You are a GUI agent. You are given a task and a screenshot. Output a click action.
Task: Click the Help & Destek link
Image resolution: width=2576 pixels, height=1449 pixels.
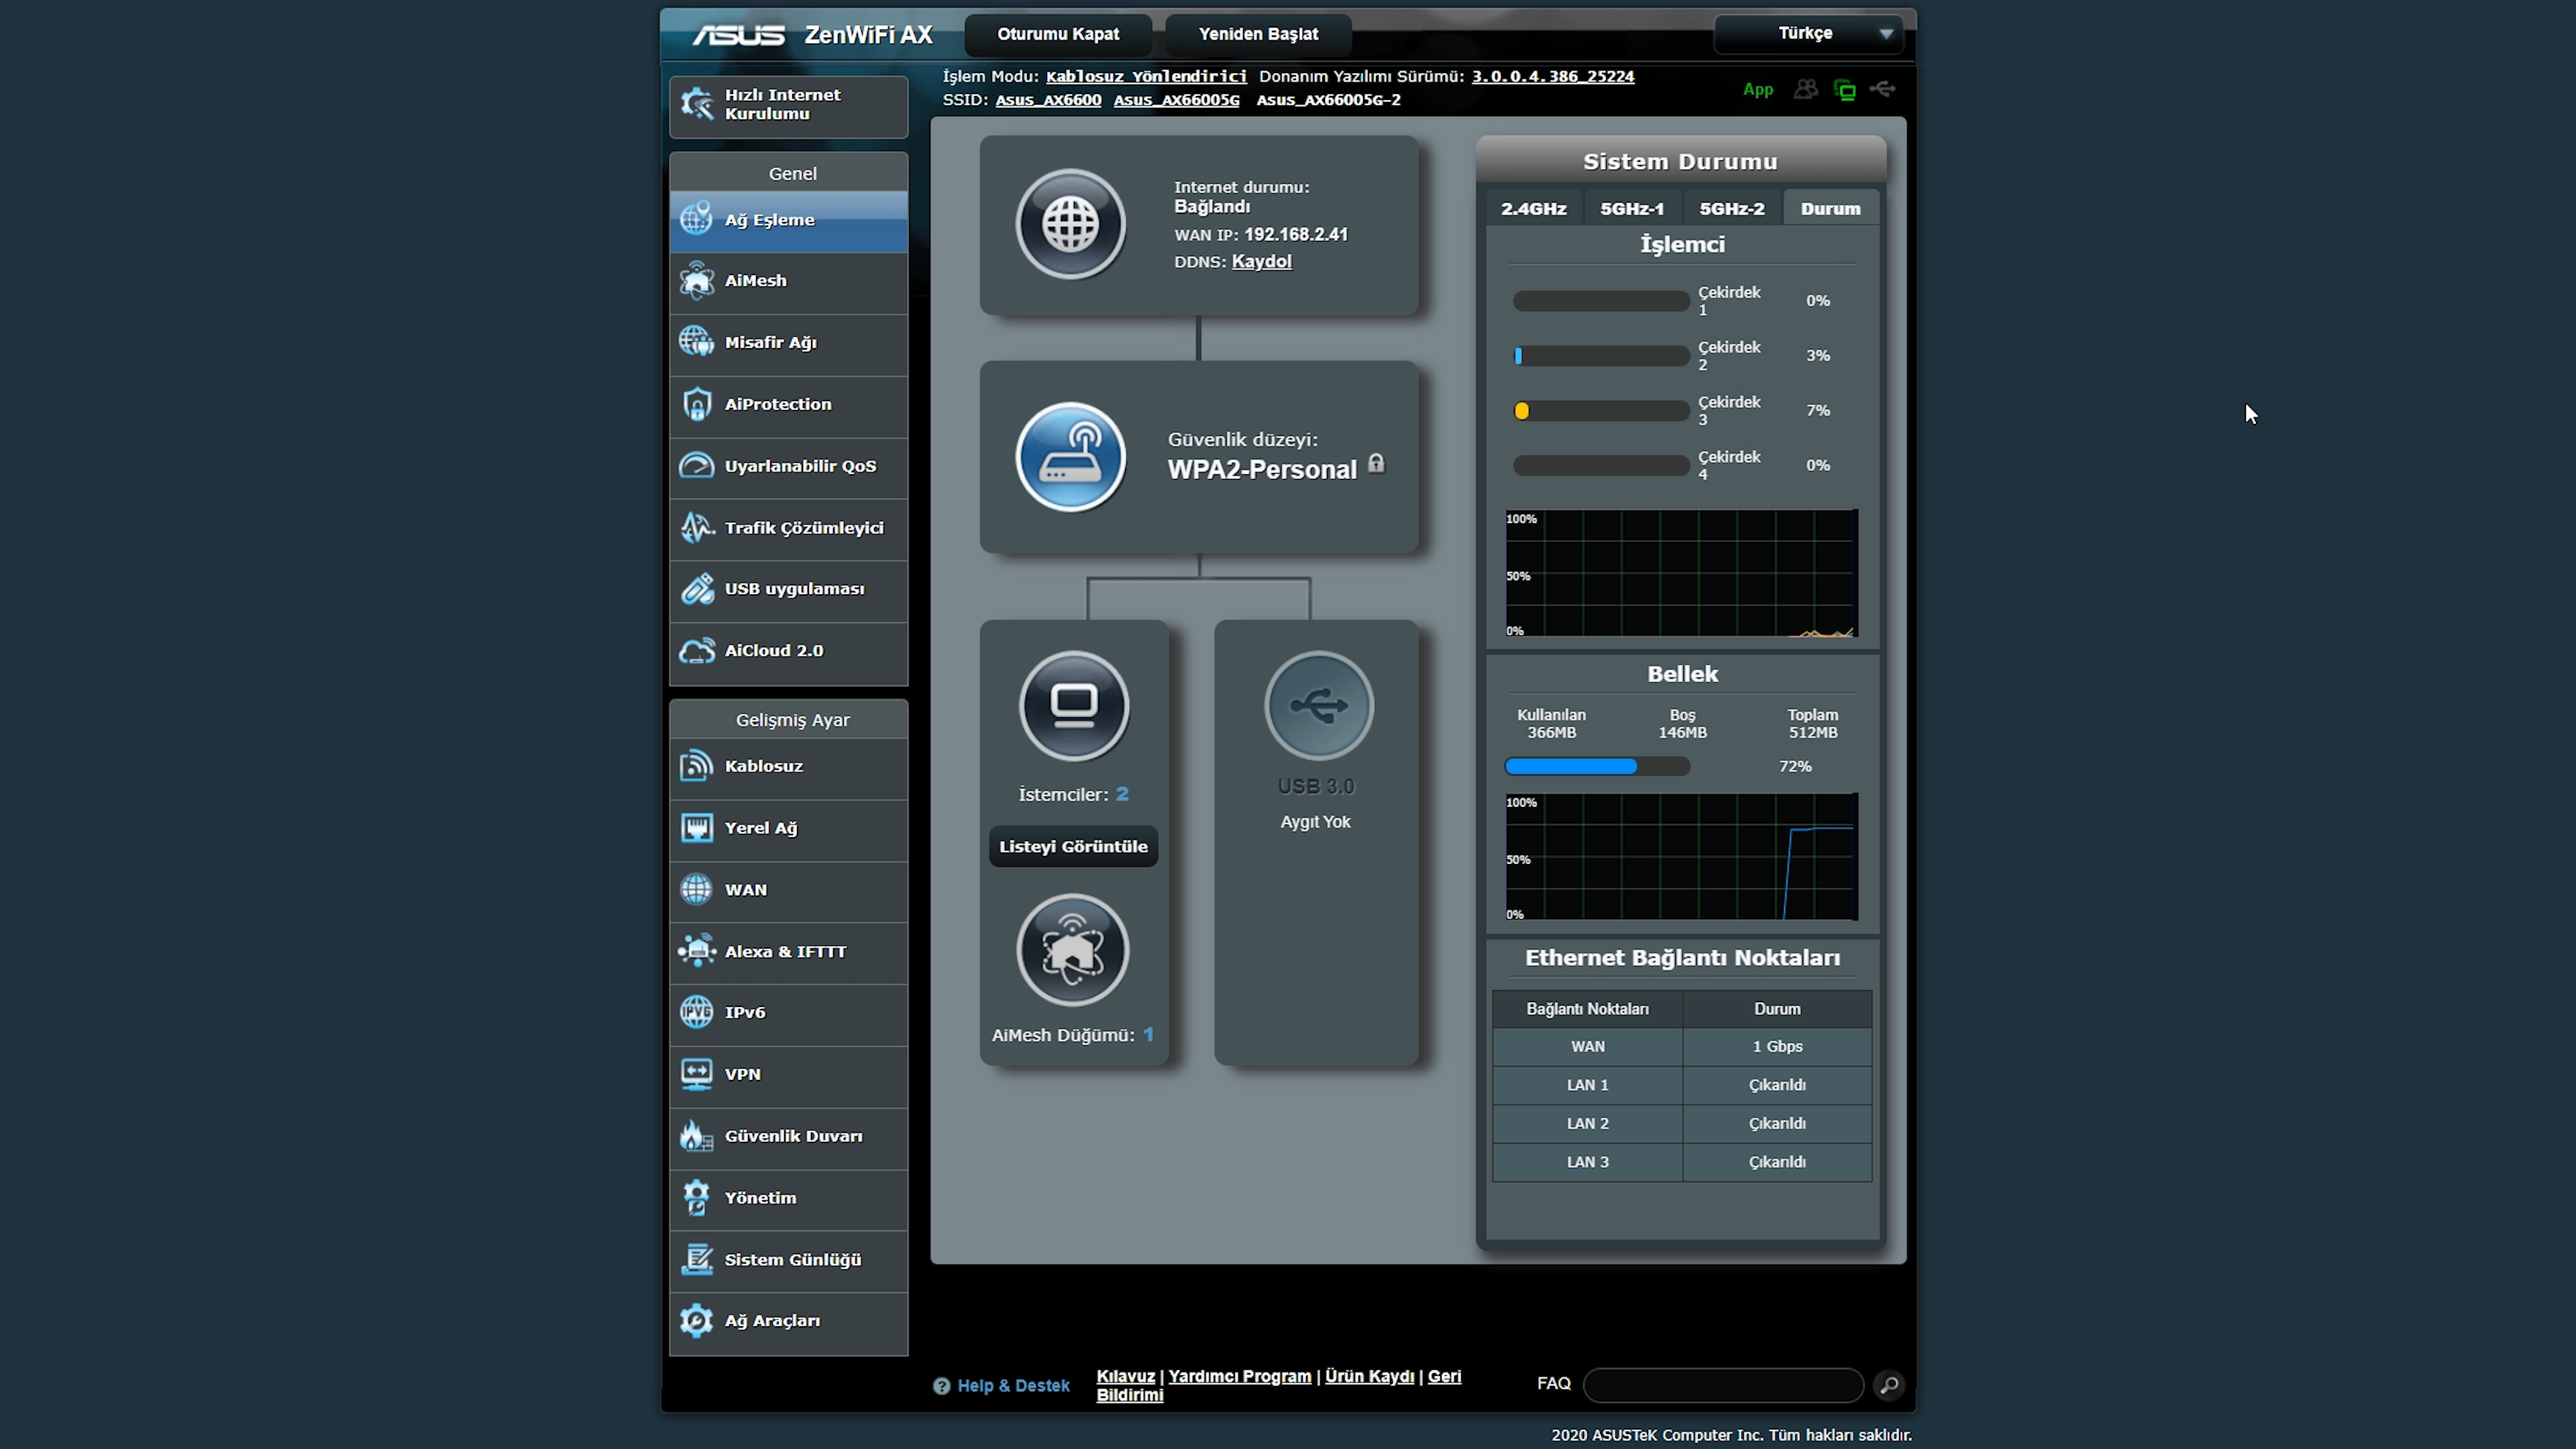1013,1386
